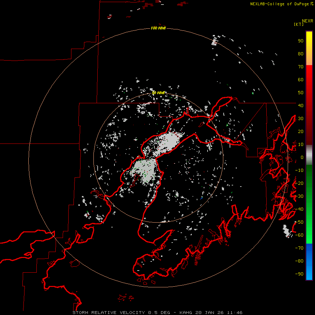Click the 20 value on the velocity scale
The width and height of the screenshot is (315, 315).
pos(301,131)
